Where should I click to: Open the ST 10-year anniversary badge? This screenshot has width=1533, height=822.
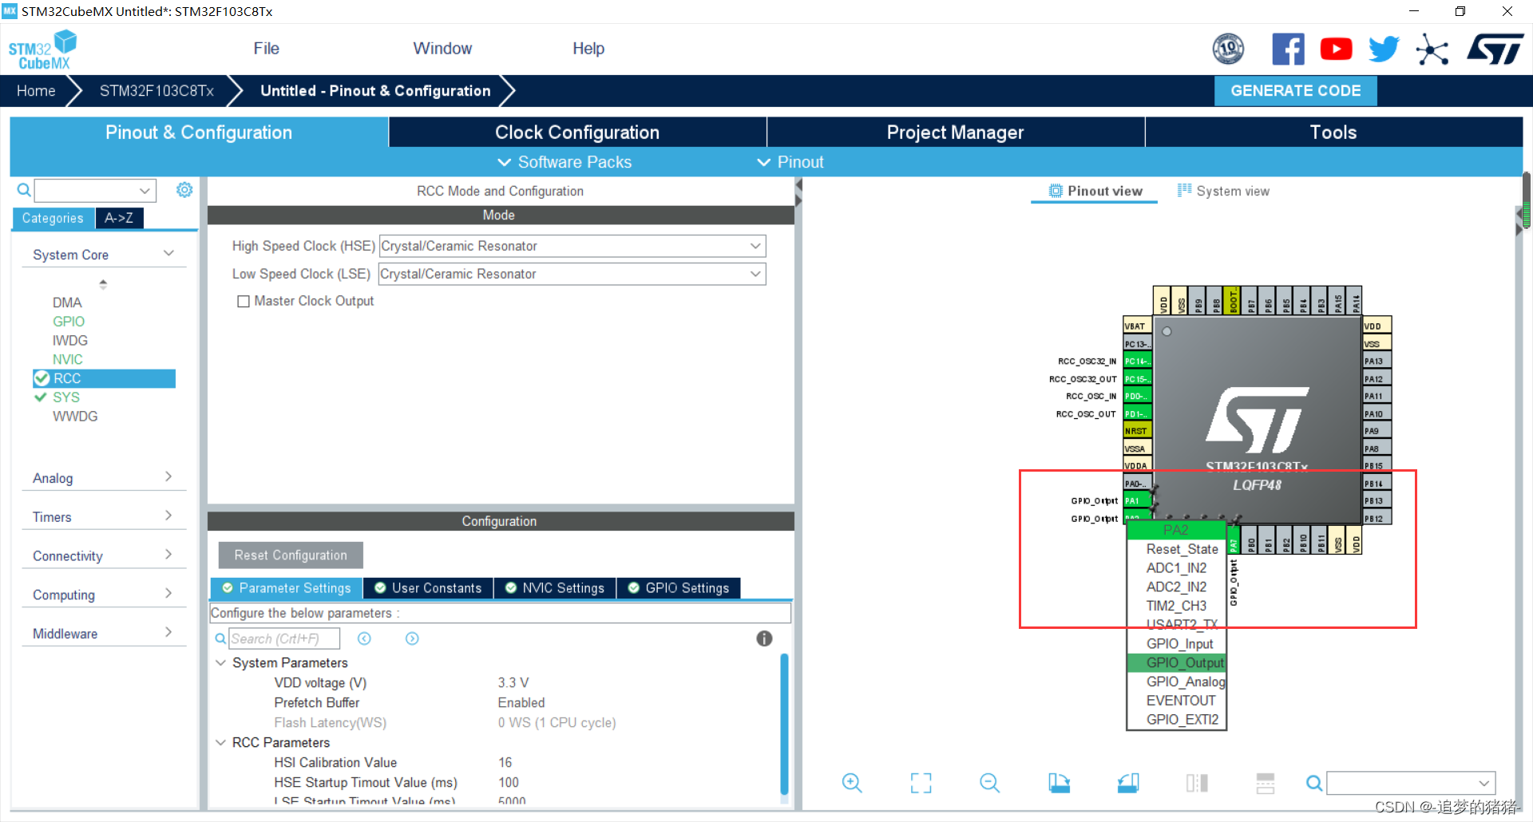point(1228,49)
